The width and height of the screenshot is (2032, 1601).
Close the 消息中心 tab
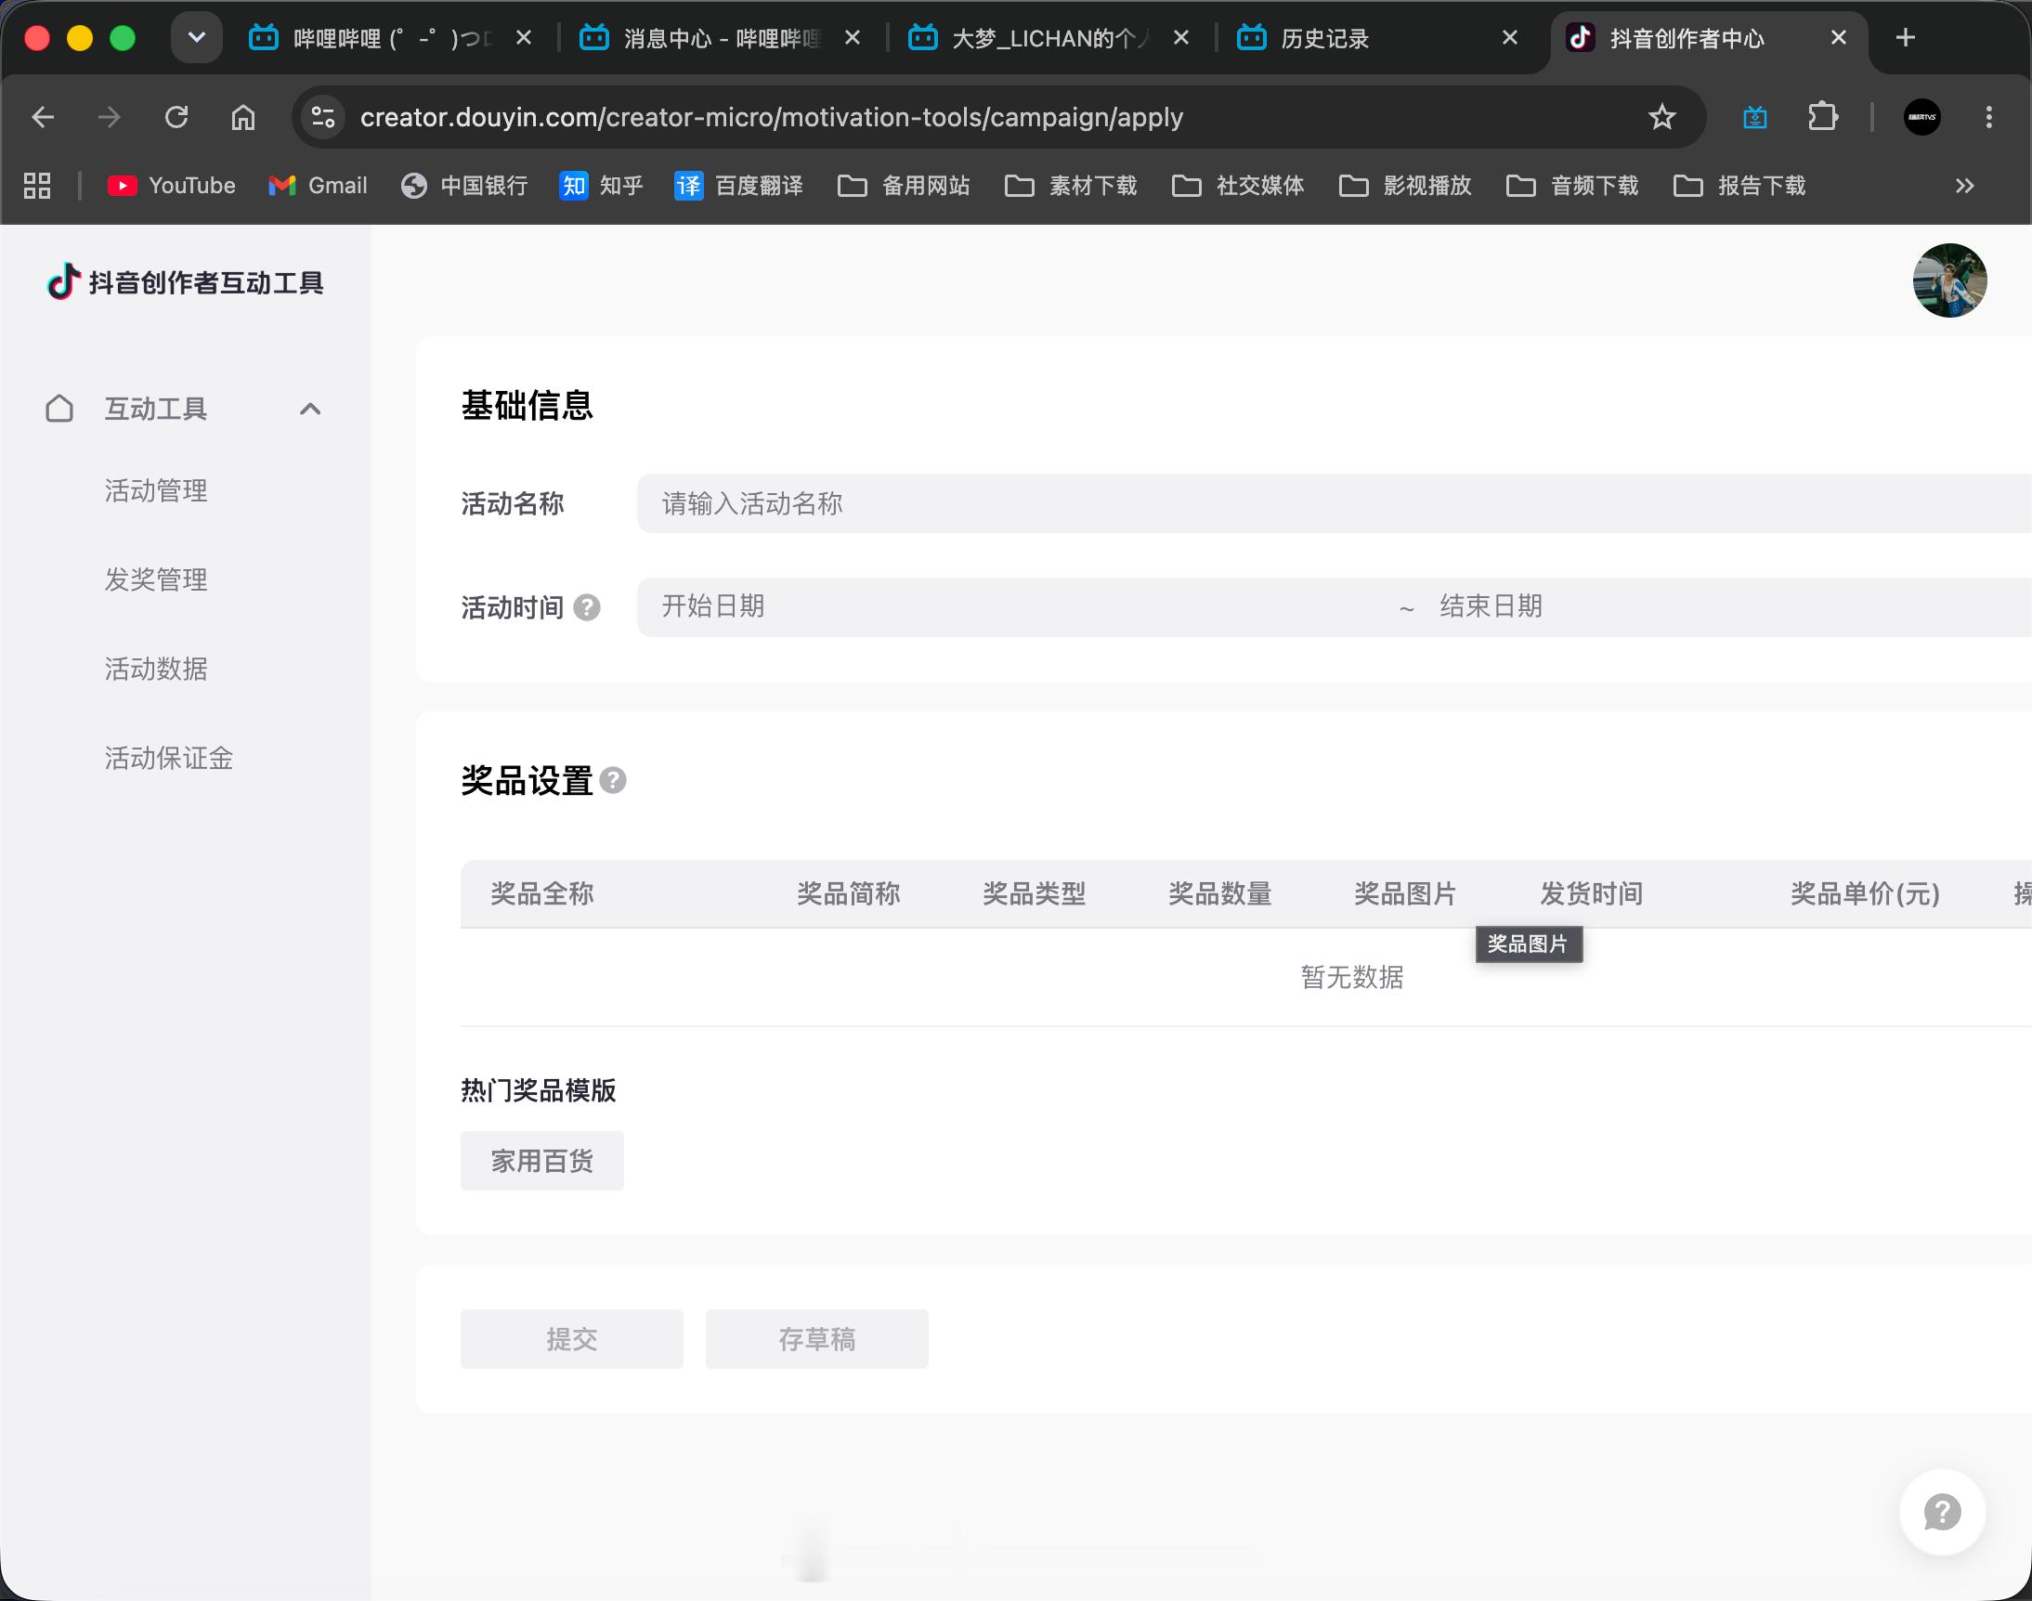(x=852, y=37)
